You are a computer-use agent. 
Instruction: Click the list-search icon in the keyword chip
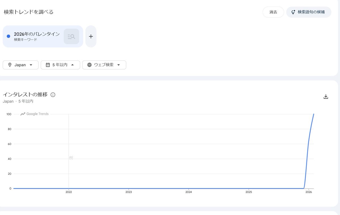[x=71, y=36]
